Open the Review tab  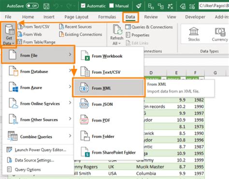point(151,17)
